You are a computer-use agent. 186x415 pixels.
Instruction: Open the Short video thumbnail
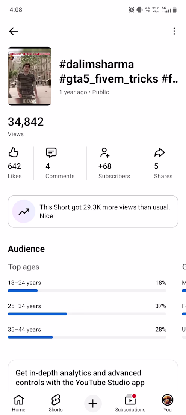pos(30,76)
